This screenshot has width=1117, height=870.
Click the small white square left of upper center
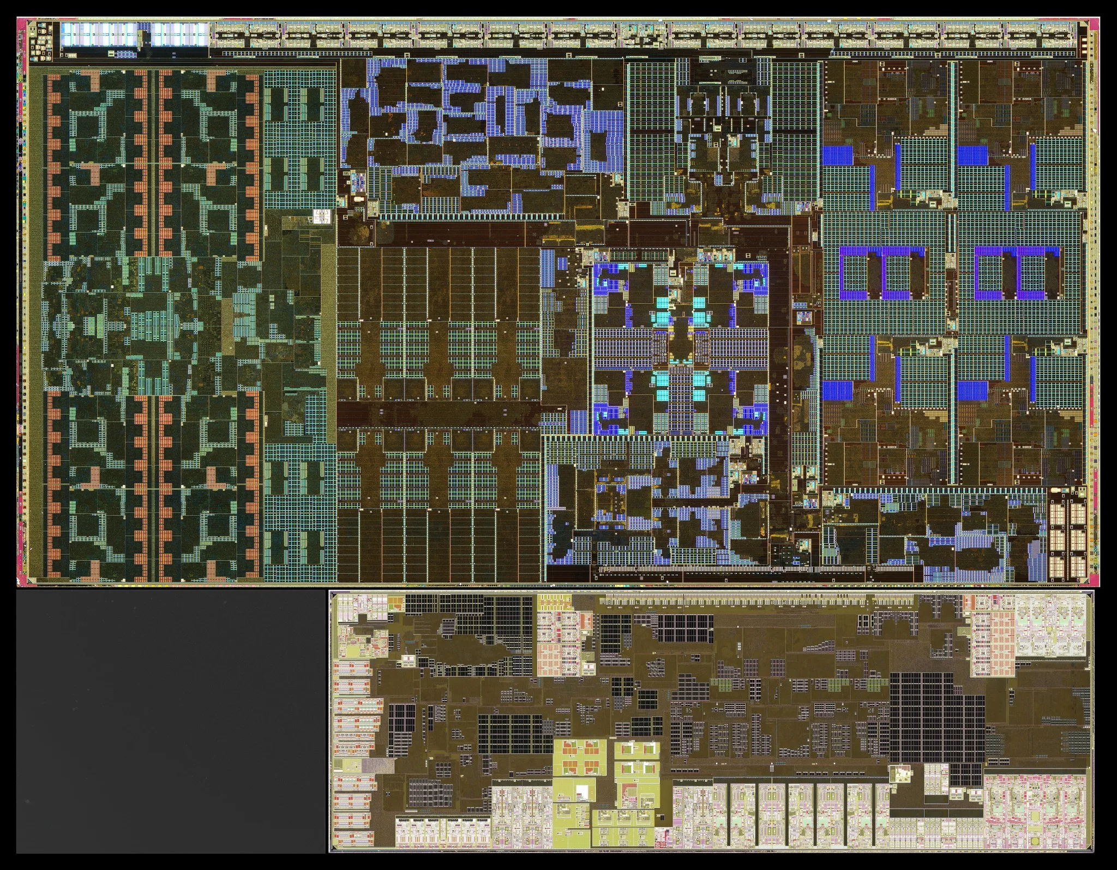tap(322, 216)
